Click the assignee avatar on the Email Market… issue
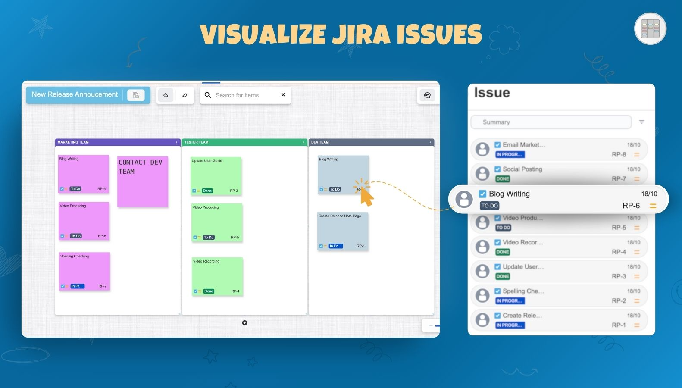The width and height of the screenshot is (682, 388). (x=482, y=150)
